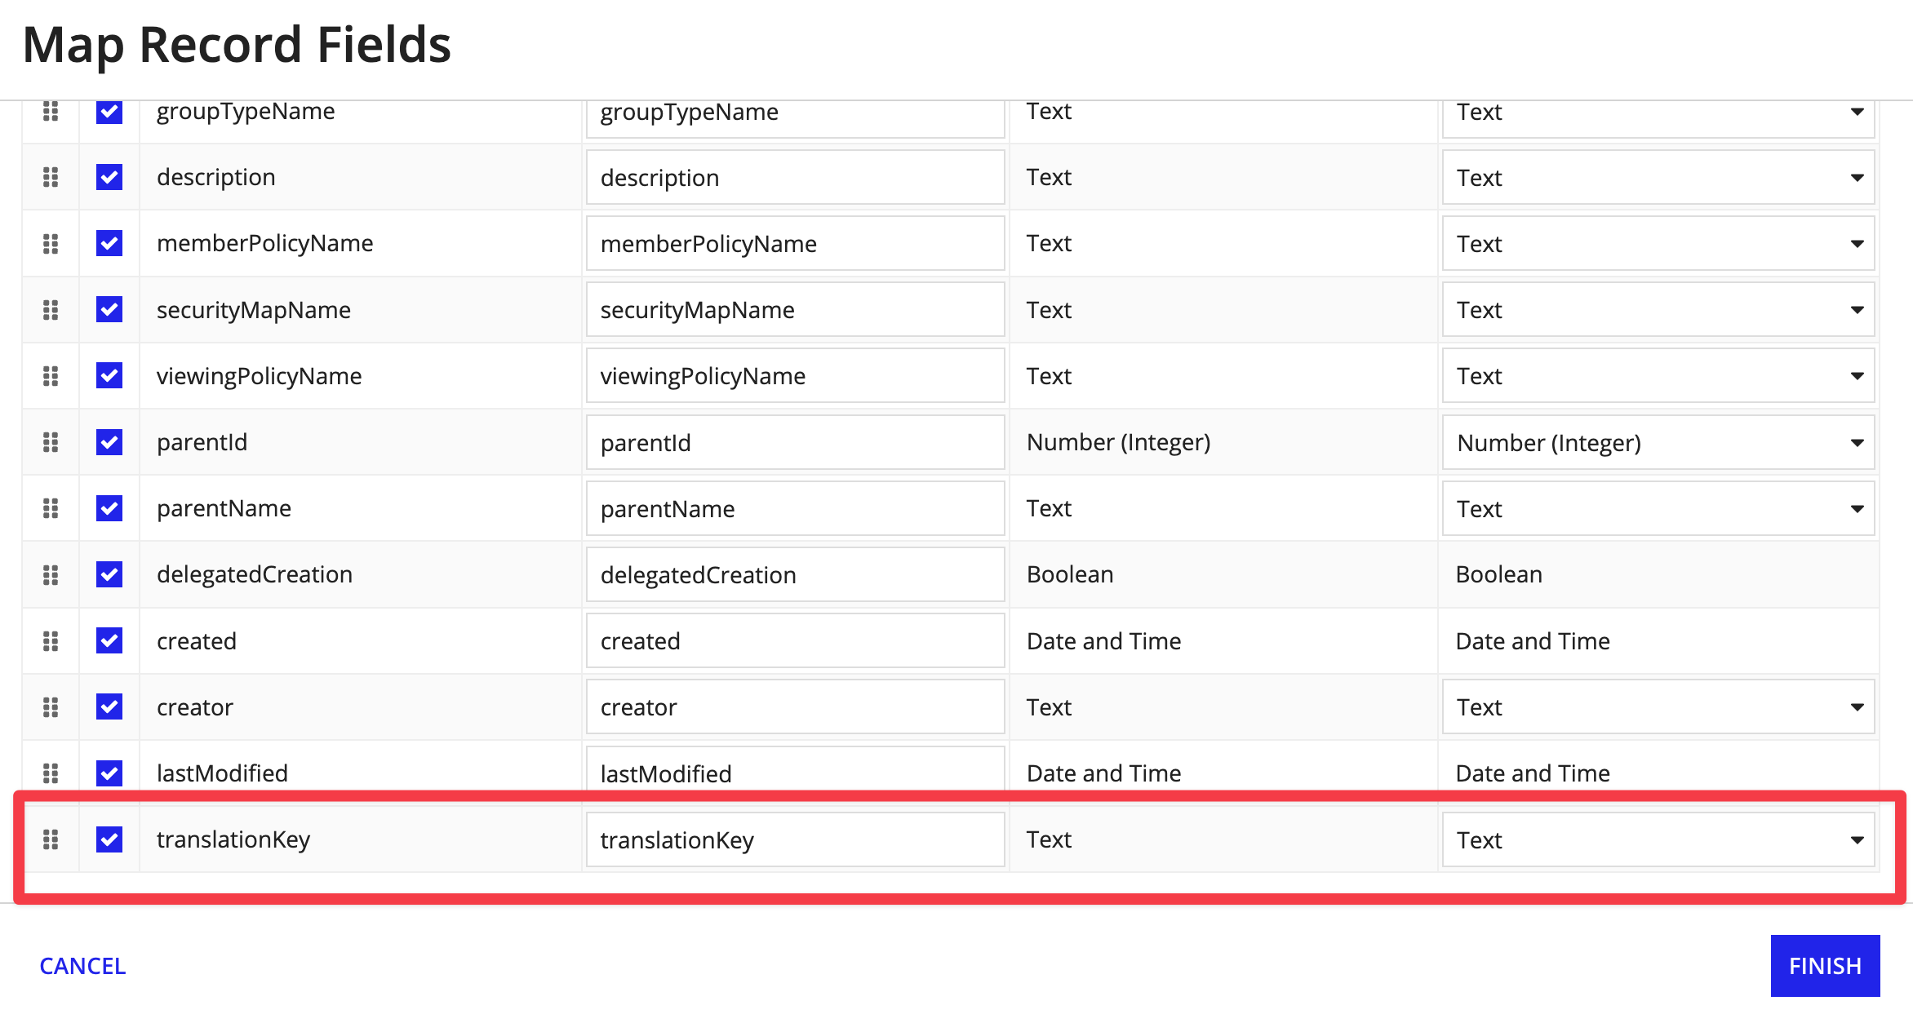
Task: Grab the drag handle for created row
Action: click(x=51, y=641)
